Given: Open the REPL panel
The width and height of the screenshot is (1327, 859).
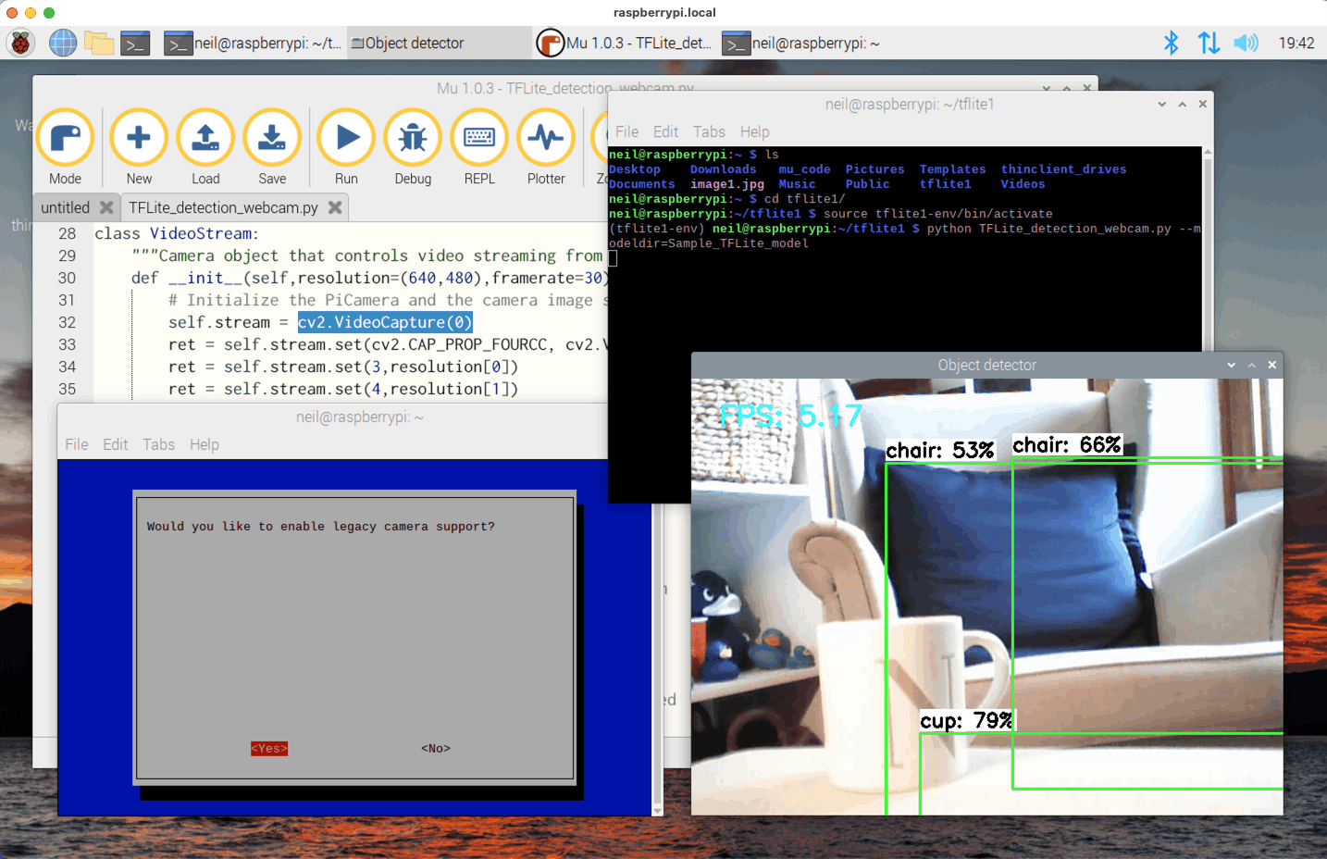Looking at the screenshot, I should (x=479, y=139).
